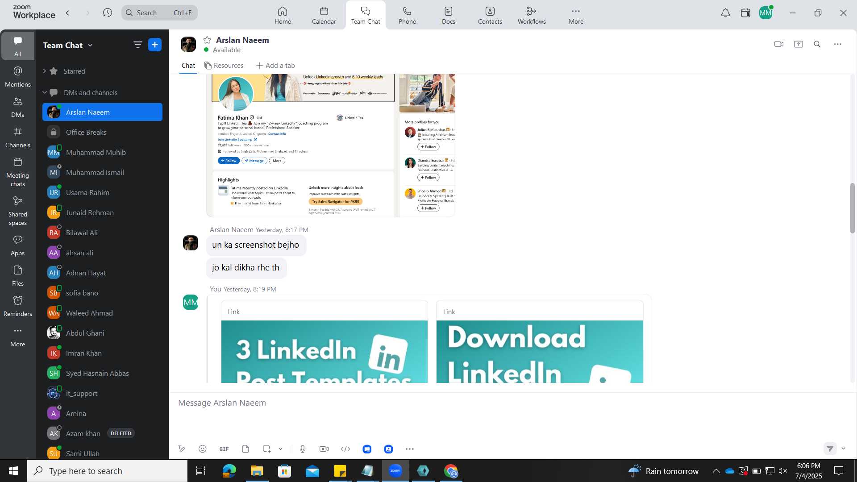This screenshot has width=857, height=482.
Task: Collapse the DMs and channels section
Action: tap(45, 92)
